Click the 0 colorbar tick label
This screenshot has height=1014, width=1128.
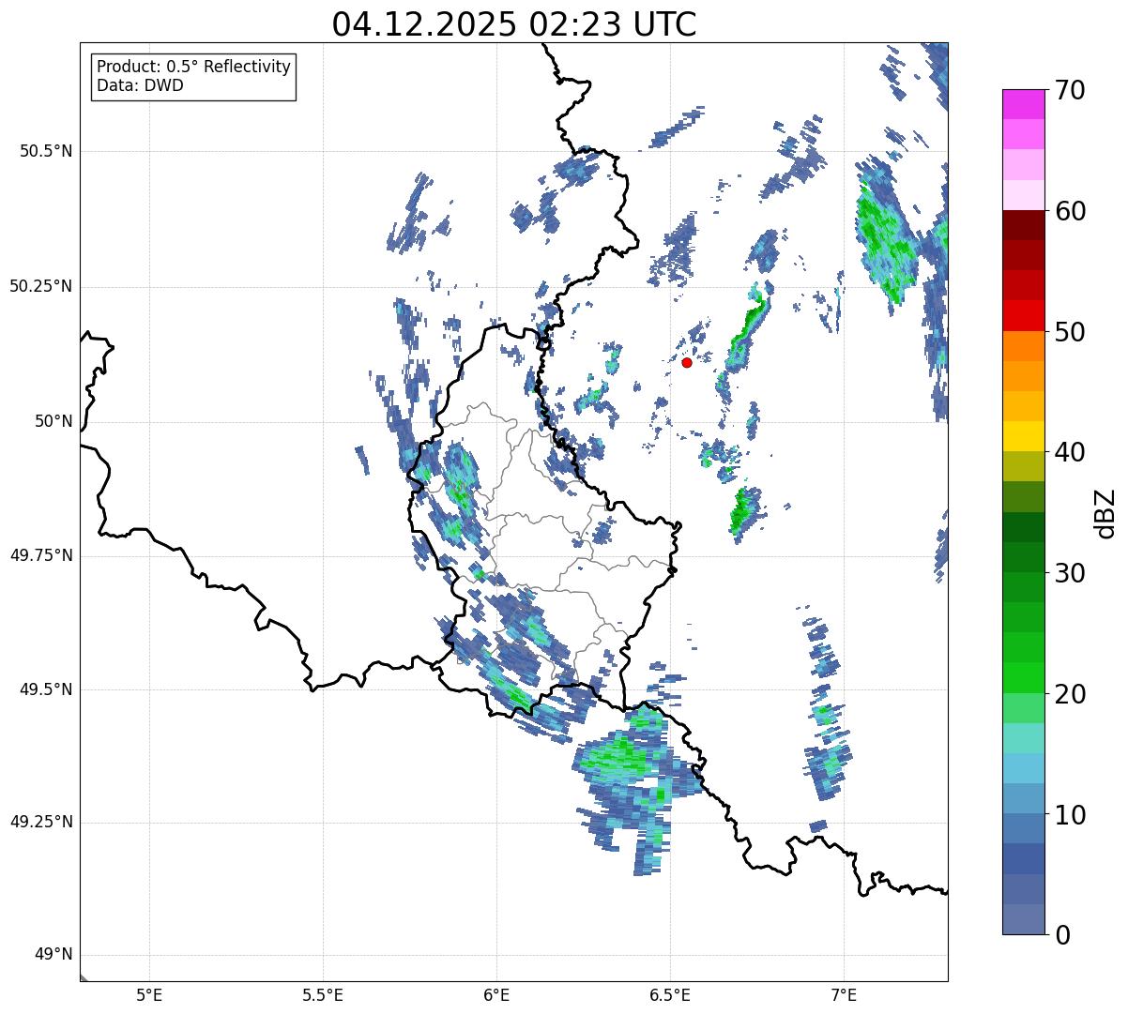click(1063, 935)
